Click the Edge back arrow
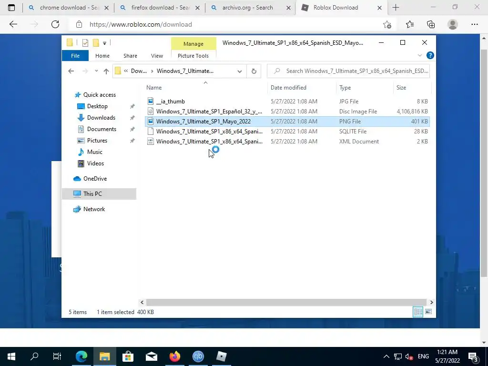This screenshot has height=366, width=488. pos(13,24)
